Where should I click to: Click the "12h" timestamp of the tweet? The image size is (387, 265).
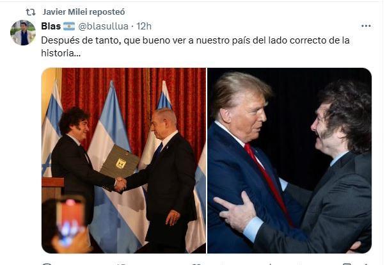pos(144,26)
